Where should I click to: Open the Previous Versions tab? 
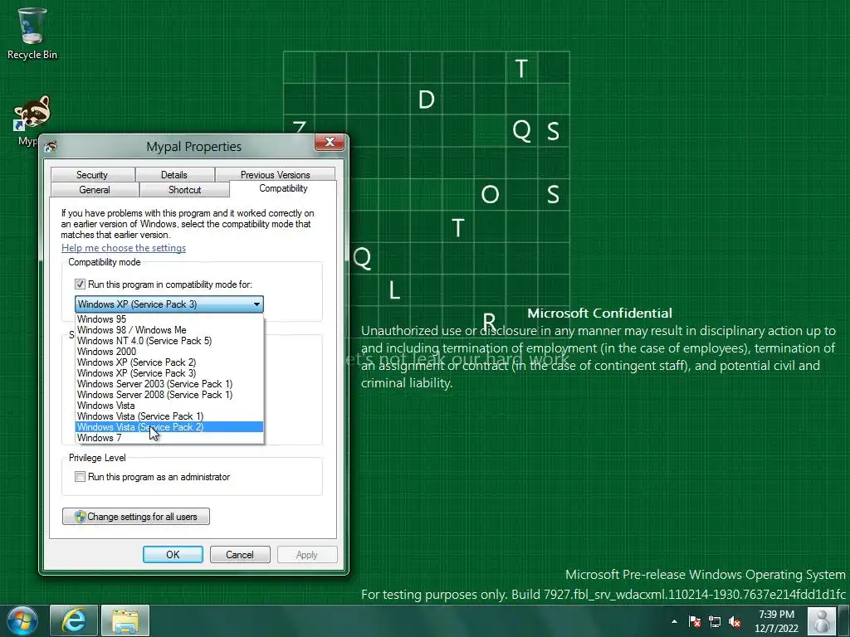click(x=276, y=174)
